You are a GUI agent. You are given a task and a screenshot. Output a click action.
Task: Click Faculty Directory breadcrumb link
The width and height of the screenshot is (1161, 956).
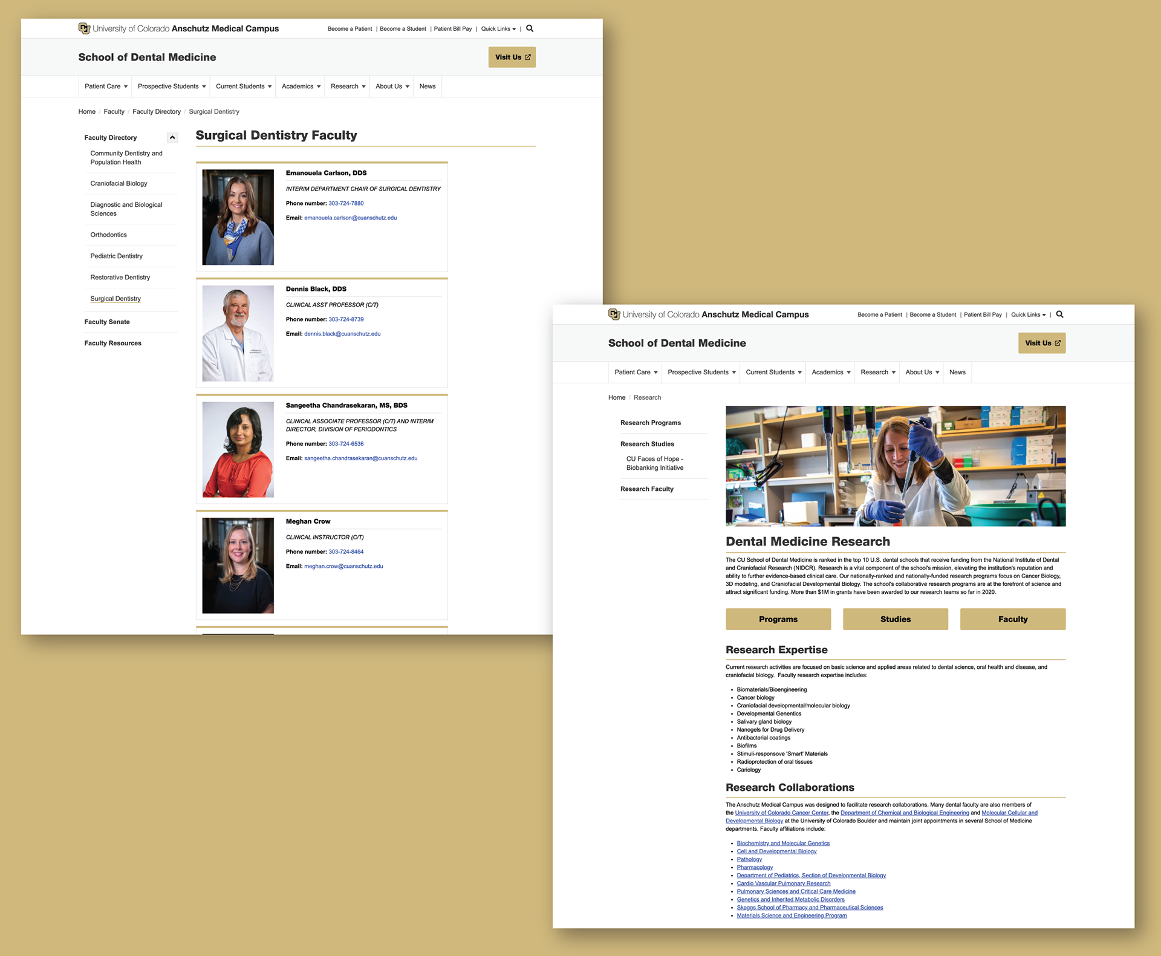click(x=156, y=112)
